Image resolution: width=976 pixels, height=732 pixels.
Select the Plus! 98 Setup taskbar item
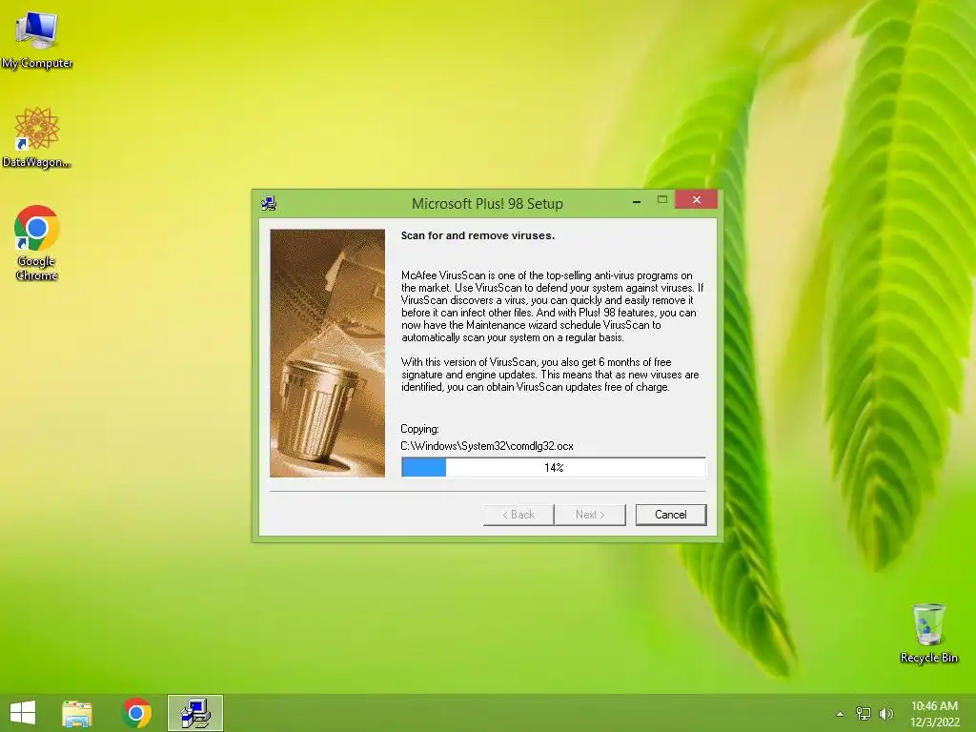pos(194,713)
